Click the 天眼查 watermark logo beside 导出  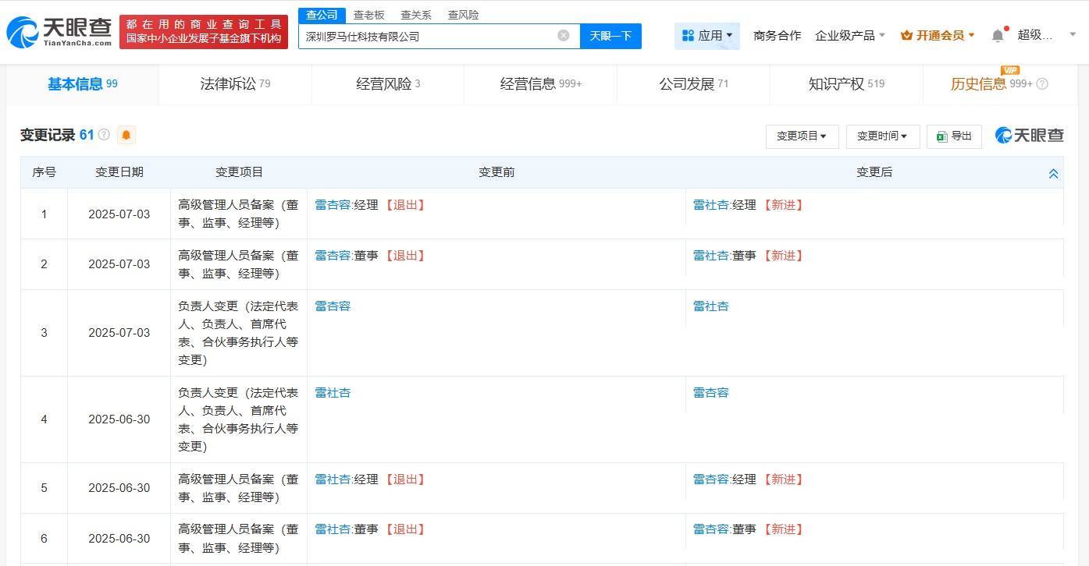[1030, 135]
